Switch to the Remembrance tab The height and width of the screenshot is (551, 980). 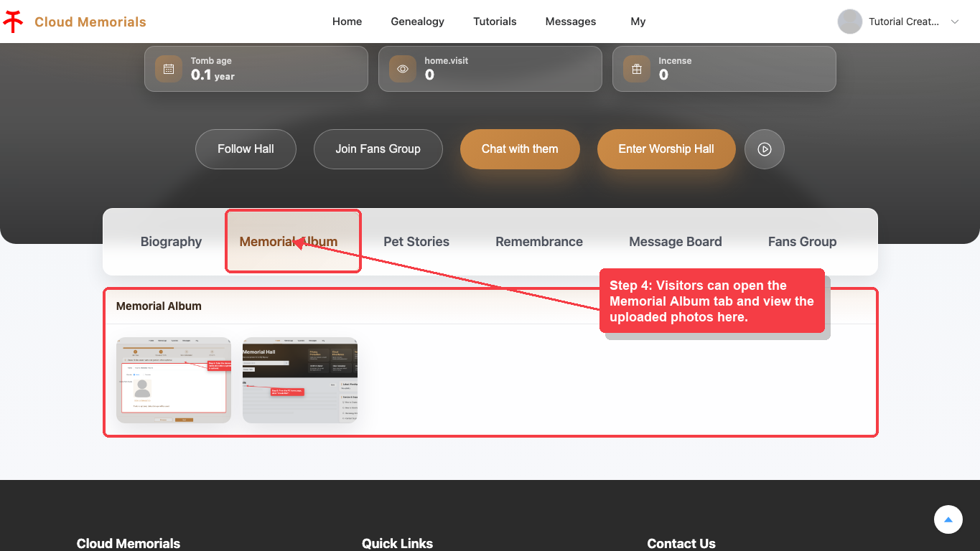point(539,242)
